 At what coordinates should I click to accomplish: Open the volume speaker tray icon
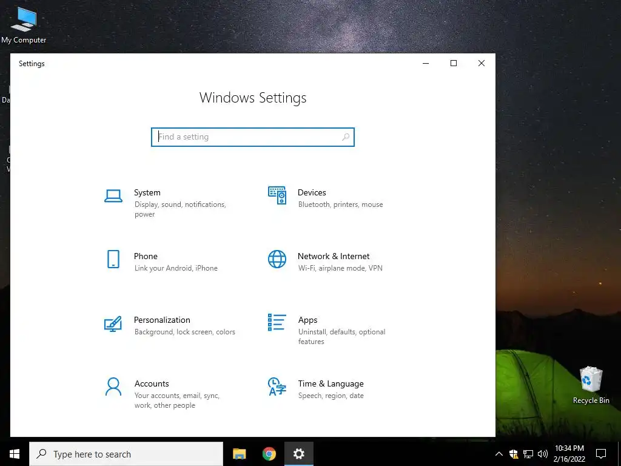pyautogui.click(x=543, y=454)
